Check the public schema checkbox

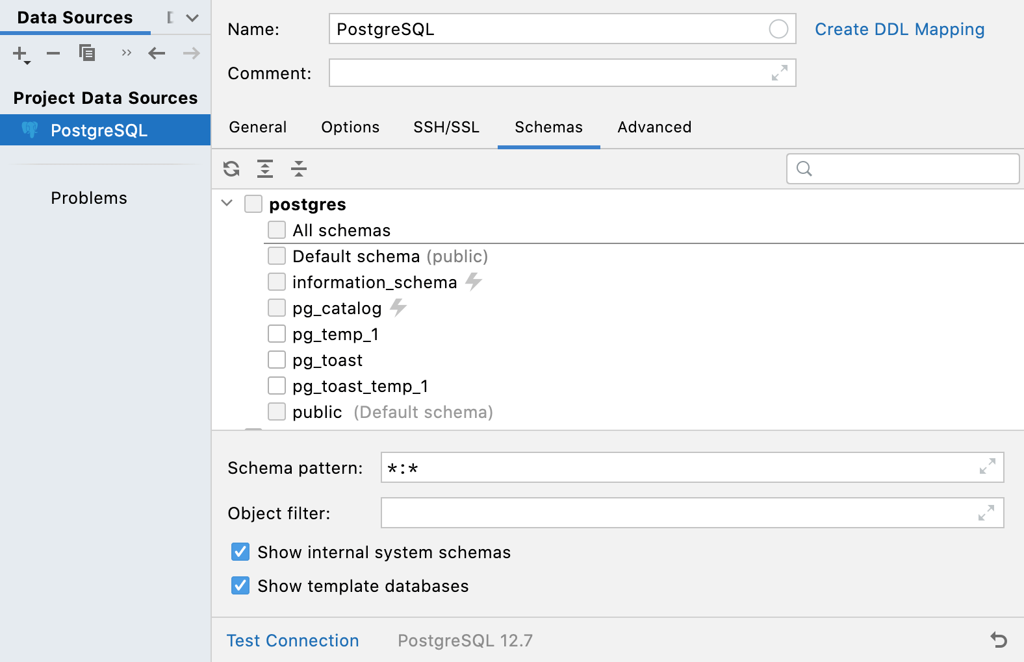[x=277, y=411]
